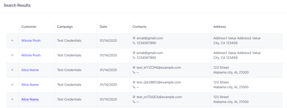Expand the second Winnie Pooh row

pos(12,55)
